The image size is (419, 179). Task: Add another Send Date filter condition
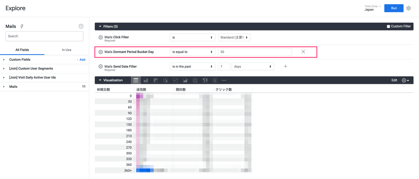tap(285, 66)
